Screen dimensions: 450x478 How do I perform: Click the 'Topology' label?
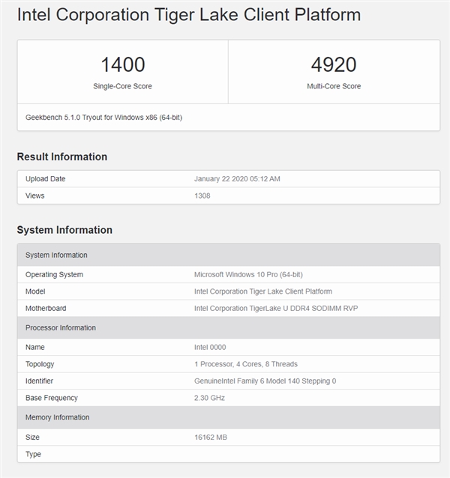[40, 364]
